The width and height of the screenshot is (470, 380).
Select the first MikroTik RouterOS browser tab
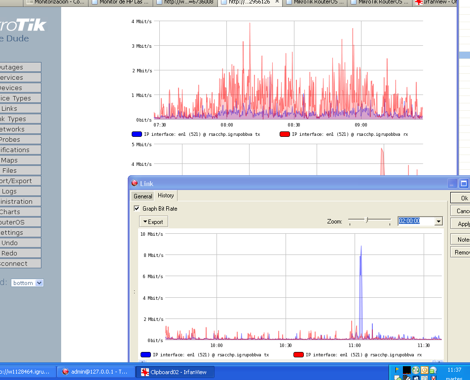coord(315,2)
